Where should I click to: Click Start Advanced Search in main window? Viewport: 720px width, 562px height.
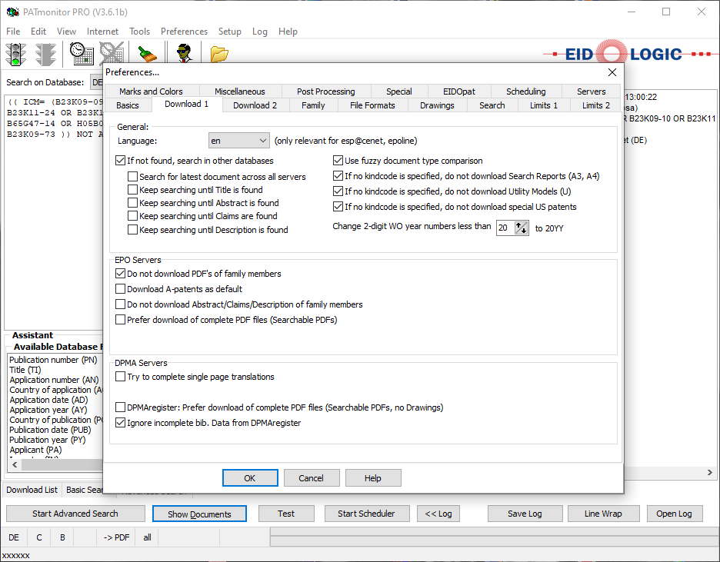75,514
